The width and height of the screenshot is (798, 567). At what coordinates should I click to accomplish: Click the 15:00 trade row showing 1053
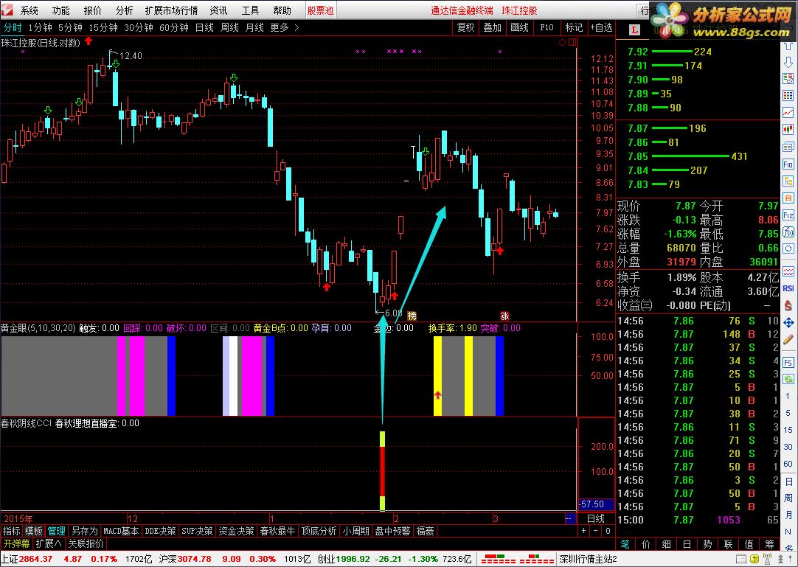697,520
